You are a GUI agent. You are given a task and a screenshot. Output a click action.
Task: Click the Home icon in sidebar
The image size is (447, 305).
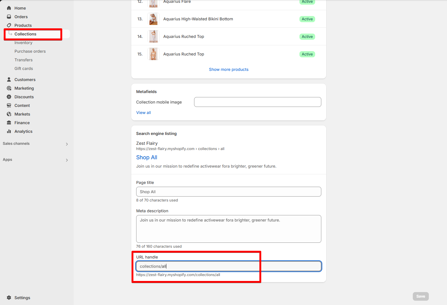click(9, 8)
